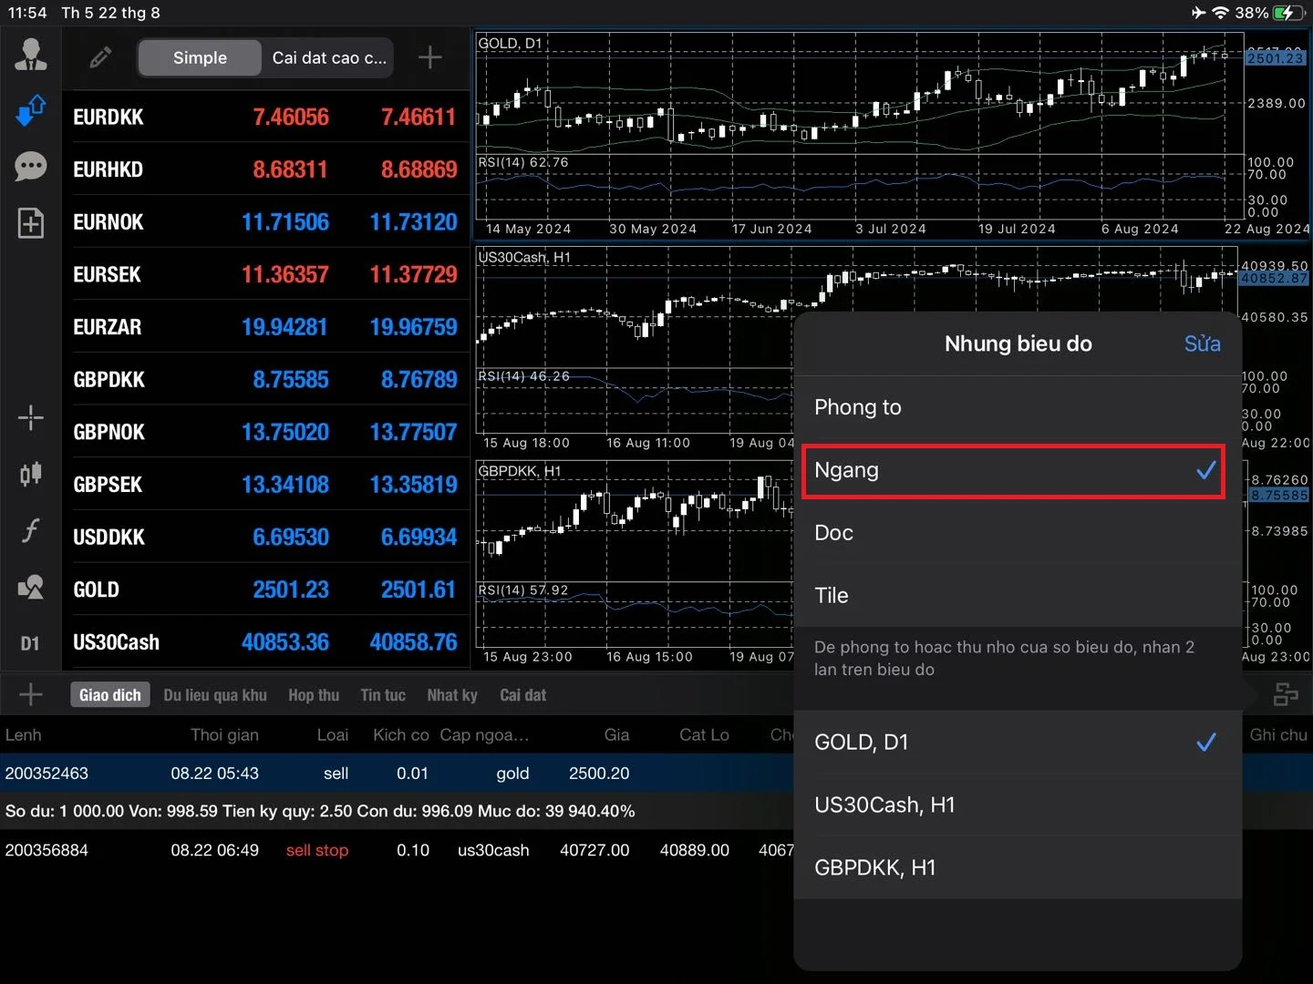Tap the Cat Lo column header
The image size is (1313, 984).
704,735
